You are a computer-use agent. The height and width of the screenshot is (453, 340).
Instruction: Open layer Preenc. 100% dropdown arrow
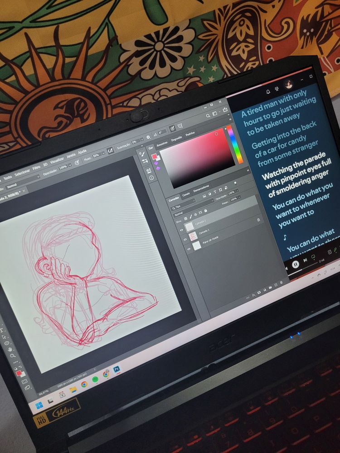[239, 197]
